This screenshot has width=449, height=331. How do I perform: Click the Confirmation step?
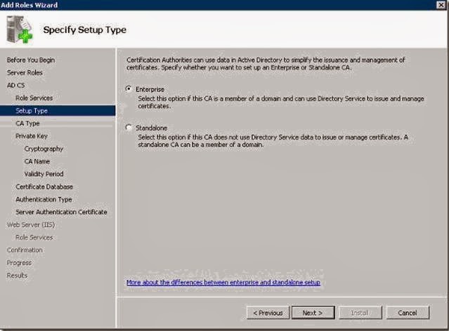coord(25,250)
